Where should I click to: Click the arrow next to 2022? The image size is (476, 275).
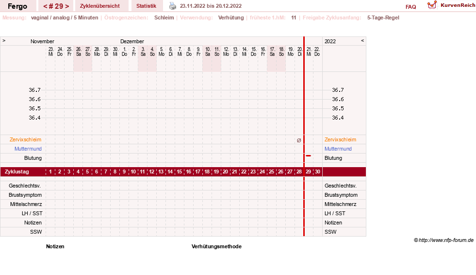pyautogui.click(x=362, y=40)
